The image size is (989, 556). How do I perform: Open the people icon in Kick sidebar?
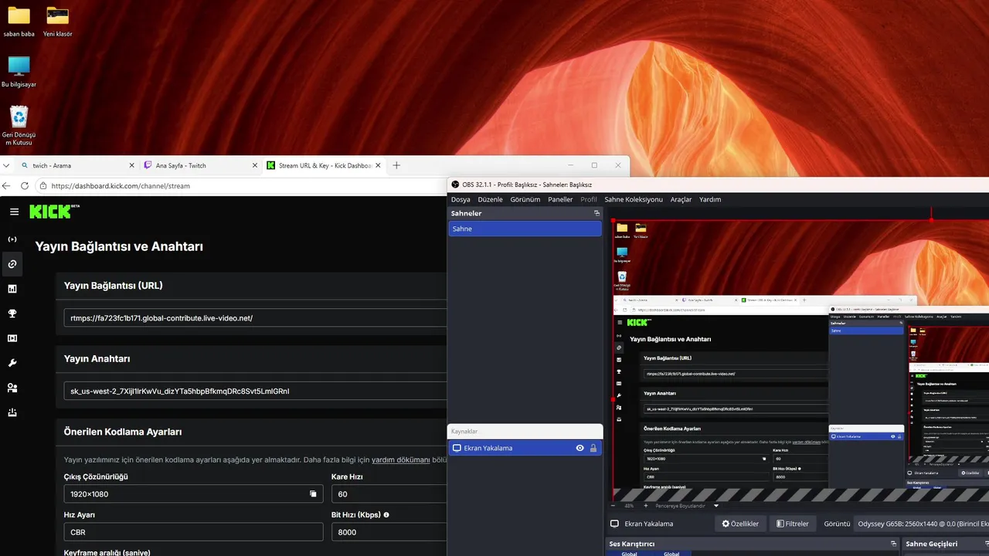[12, 388]
